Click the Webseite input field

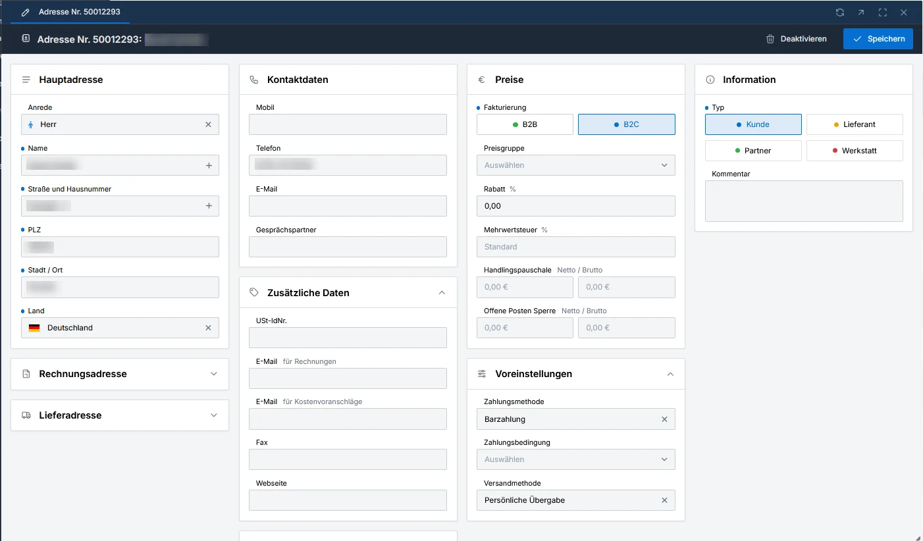pyautogui.click(x=348, y=500)
